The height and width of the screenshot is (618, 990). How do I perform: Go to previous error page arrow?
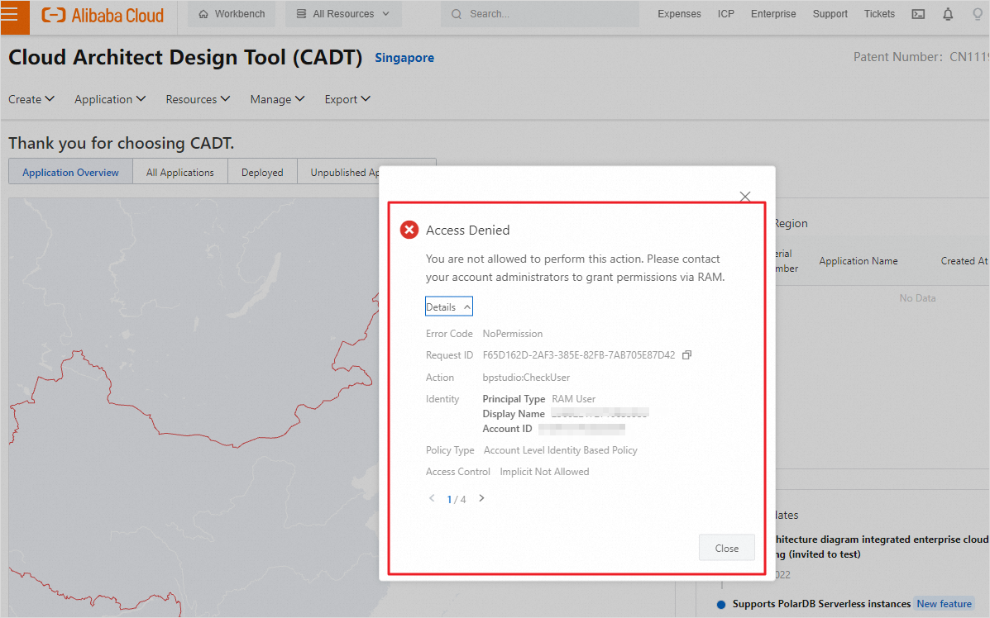tap(432, 498)
